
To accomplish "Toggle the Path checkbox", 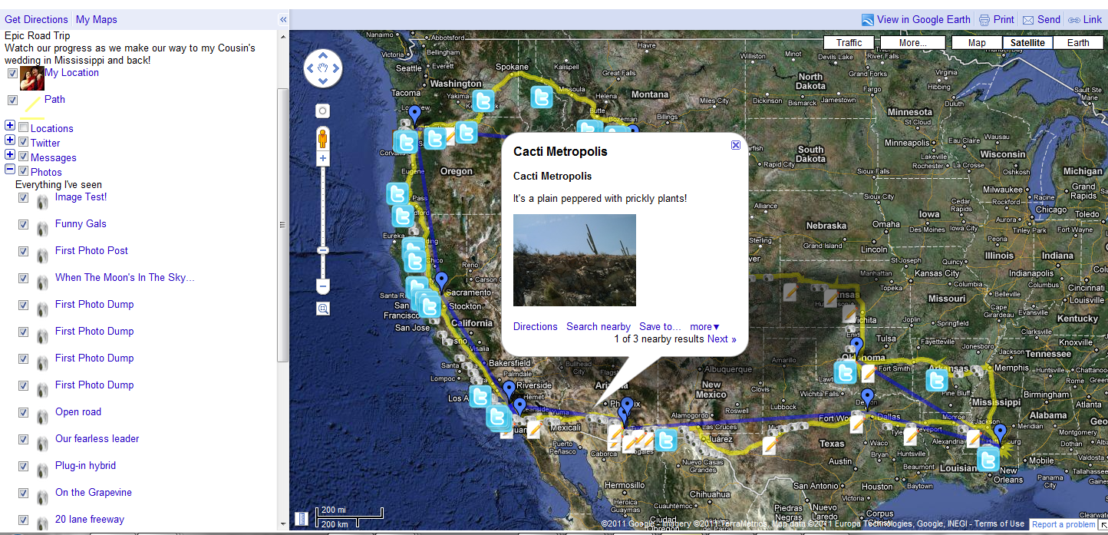I will [12, 101].
